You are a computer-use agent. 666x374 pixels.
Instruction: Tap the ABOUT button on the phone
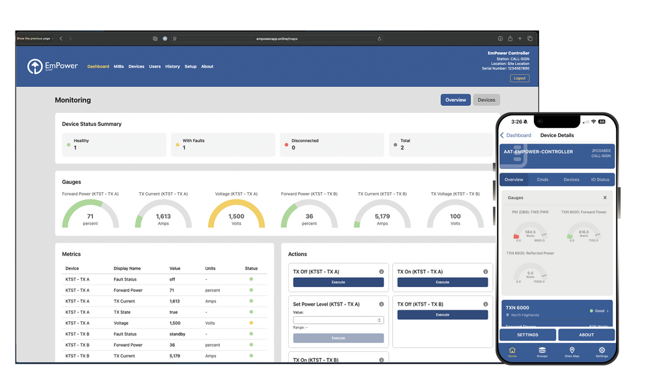click(x=587, y=335)
